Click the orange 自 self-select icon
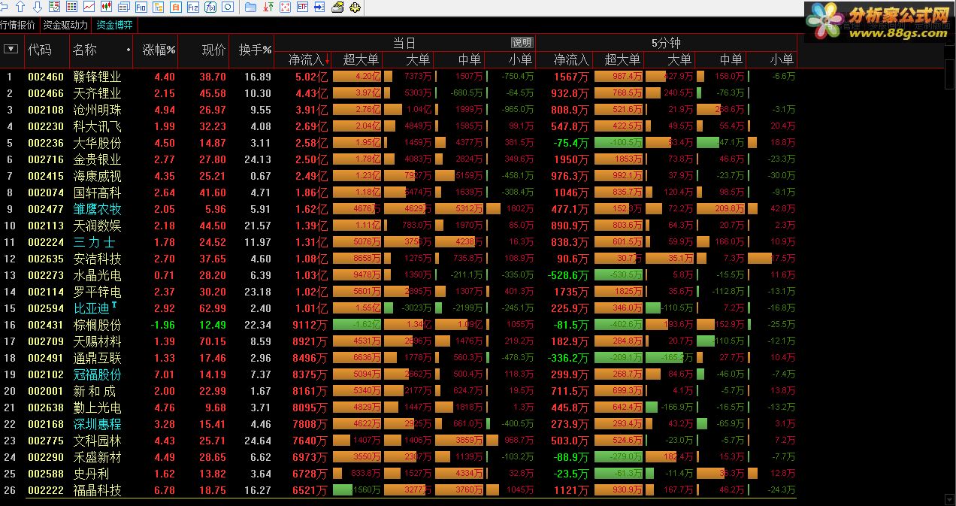Image resolution: width=956 pixels, height=506 pixels. 175,7
